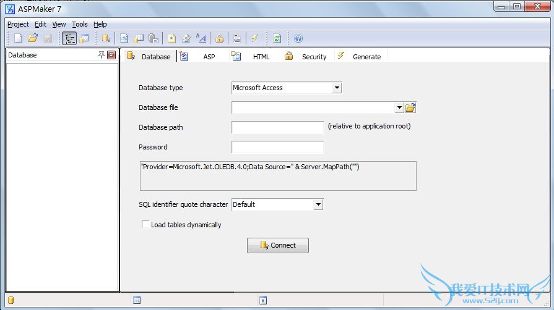Image resolution: width=554 pixels, height=310 pixels.
Task: Click the ASP code page toolbar icon
Action: (124, 38)
